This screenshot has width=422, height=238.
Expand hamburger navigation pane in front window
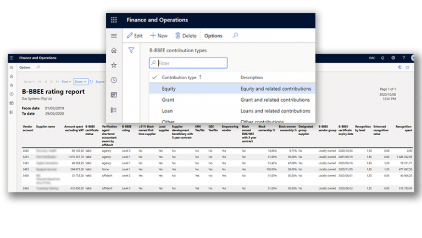[x=114, y=36]
